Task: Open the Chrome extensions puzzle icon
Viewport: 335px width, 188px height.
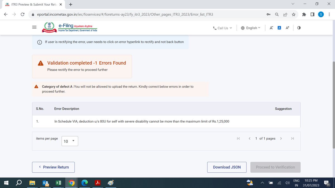Action: (x=305, y=14)
